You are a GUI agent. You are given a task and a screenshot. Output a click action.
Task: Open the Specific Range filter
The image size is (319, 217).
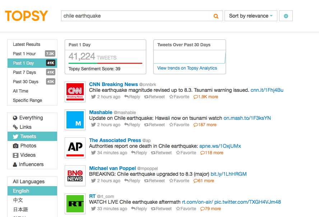(x=32, y=100)
